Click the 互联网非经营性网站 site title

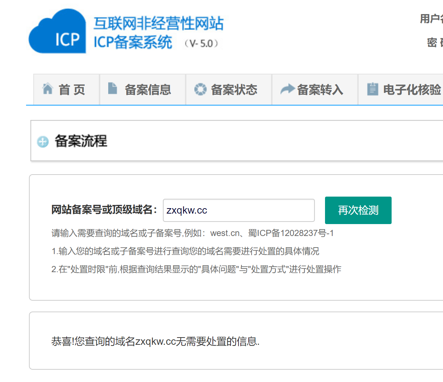(x=159, y=23)
